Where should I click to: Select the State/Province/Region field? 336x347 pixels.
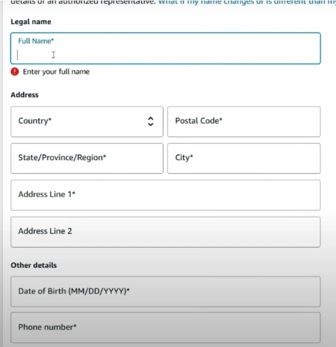(x=86, y=158)
